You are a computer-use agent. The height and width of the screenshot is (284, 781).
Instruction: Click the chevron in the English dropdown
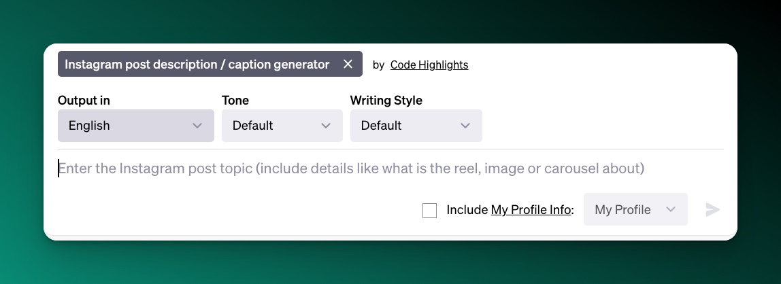[x=197, y=126]
